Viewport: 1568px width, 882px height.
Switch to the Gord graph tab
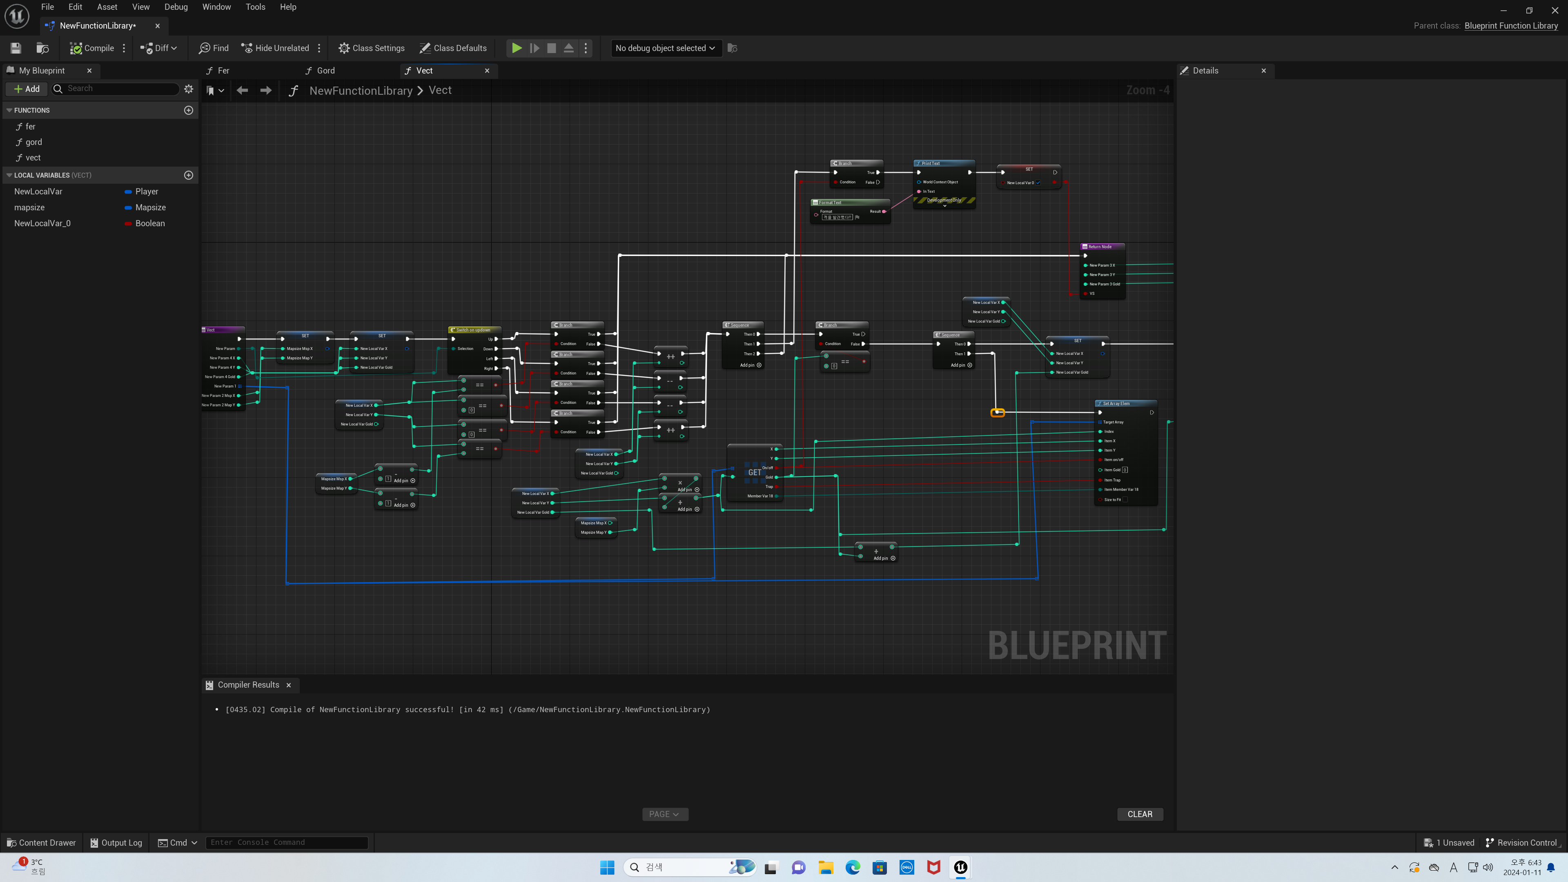pyautogui.click(x=326, y=71)
